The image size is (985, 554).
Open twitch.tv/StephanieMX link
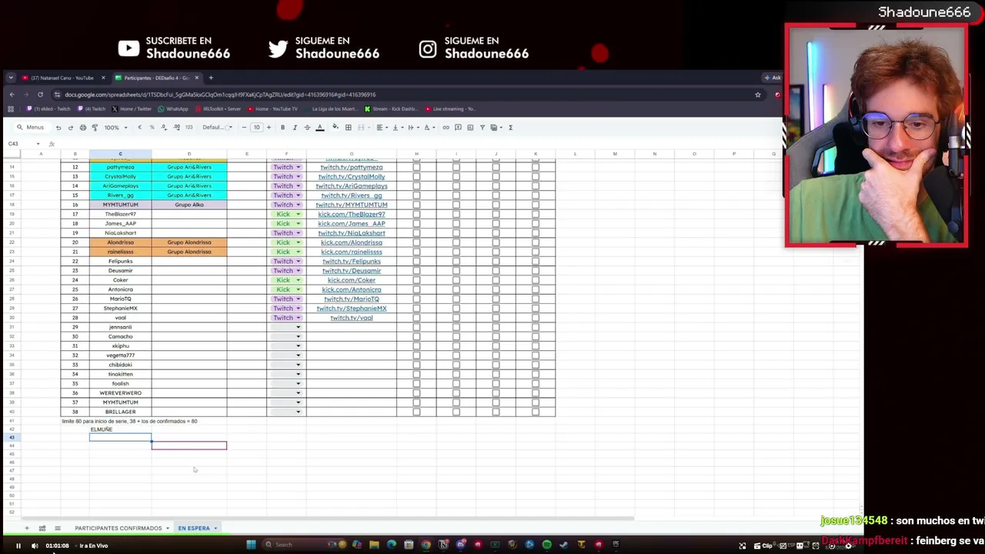351,309
